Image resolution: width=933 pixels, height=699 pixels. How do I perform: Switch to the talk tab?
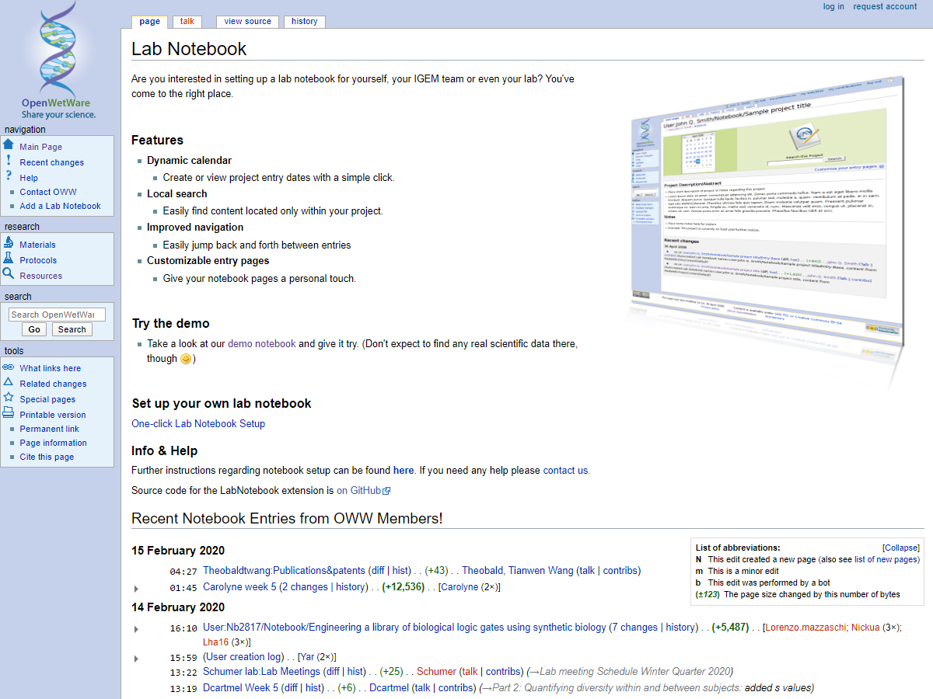[187, 22]
